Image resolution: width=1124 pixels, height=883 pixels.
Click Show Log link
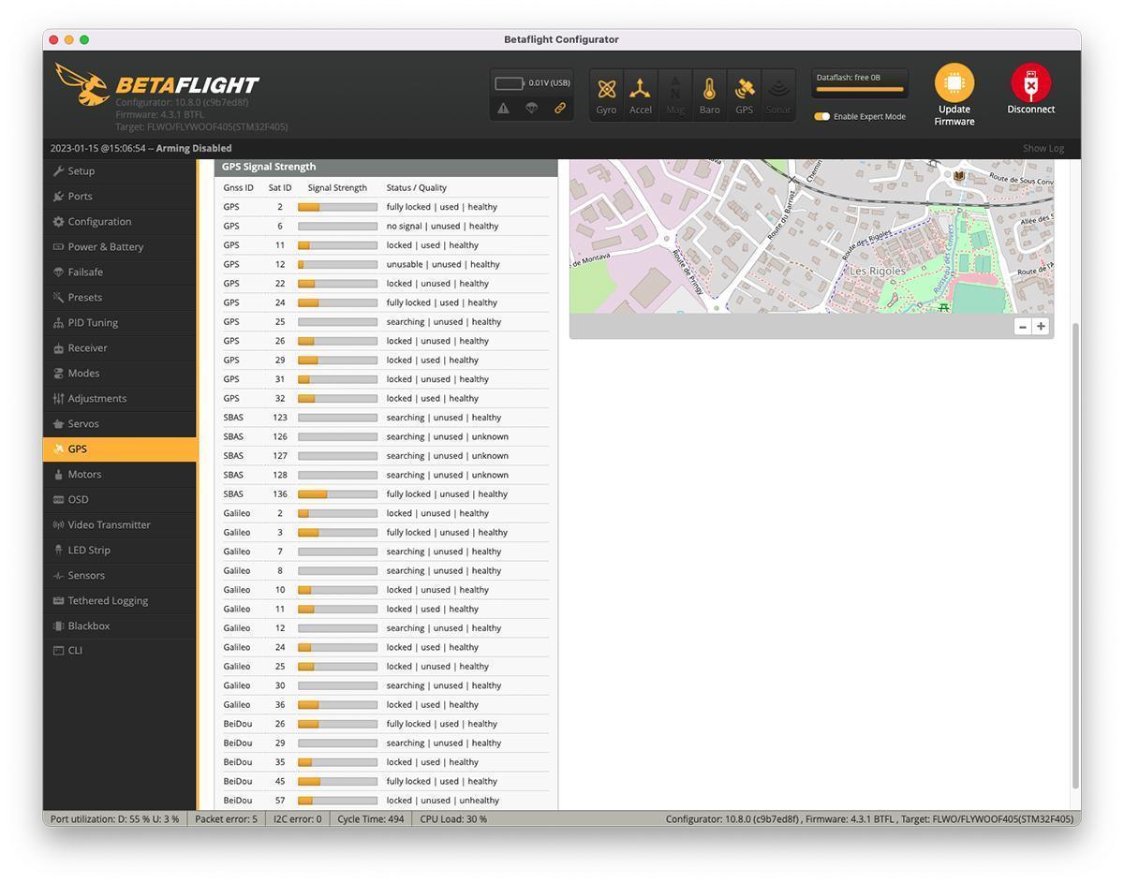click(1043, 148)
